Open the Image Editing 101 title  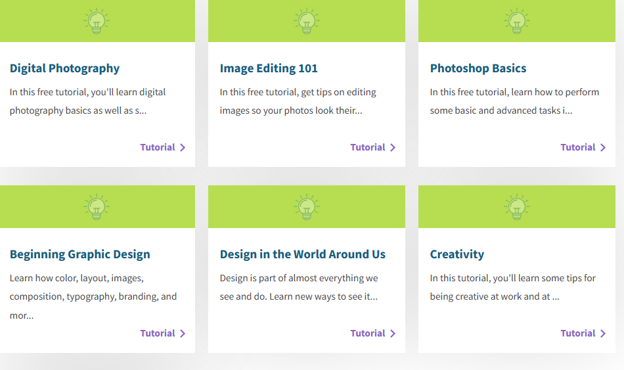click(269, 68)
